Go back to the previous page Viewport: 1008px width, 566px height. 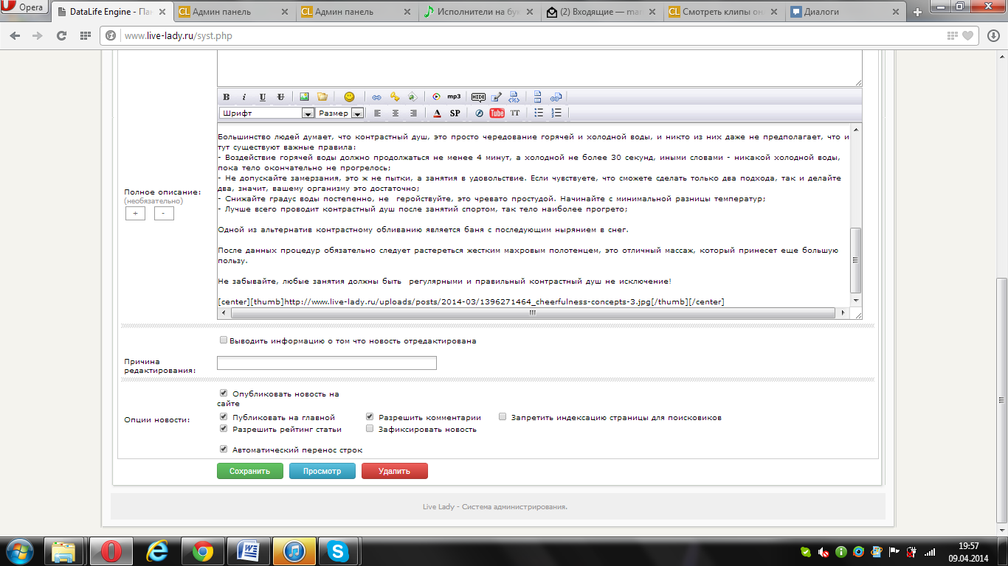[16, 35]
